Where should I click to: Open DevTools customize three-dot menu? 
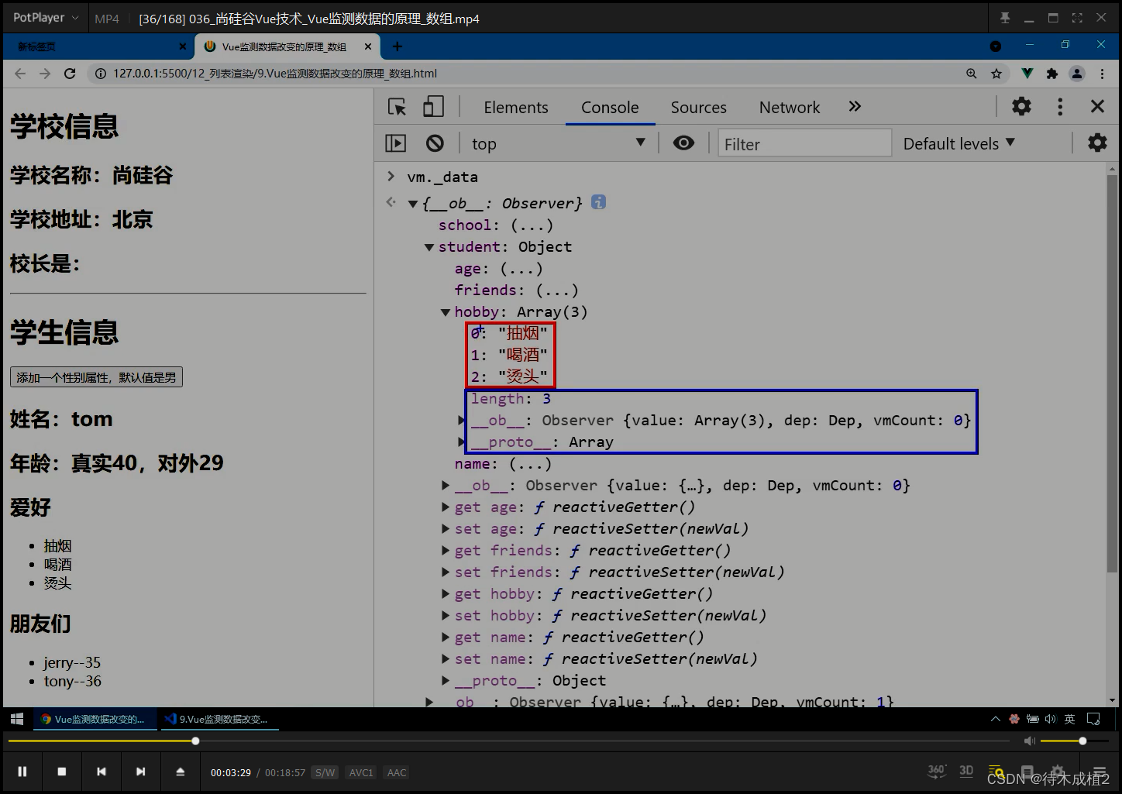click(x=1060, y=106)
